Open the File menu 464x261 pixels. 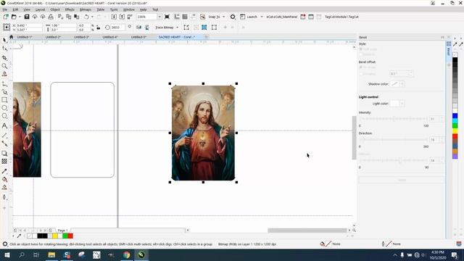(x=5, y=9)
